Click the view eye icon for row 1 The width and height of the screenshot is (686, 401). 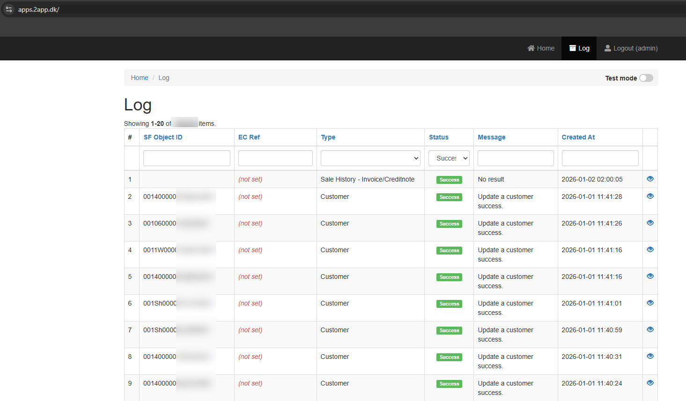point(650,179)
